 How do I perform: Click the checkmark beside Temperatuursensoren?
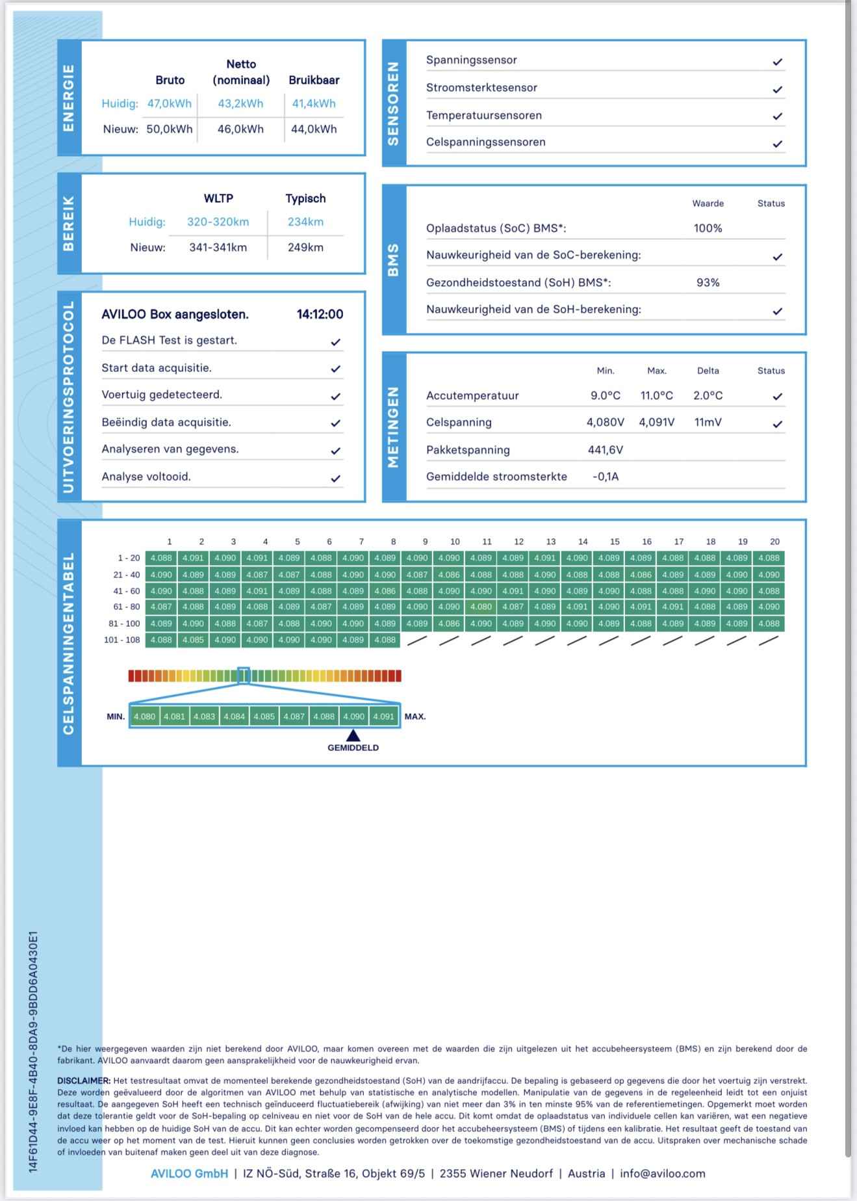pyautogui.click(x=777, y=116)
